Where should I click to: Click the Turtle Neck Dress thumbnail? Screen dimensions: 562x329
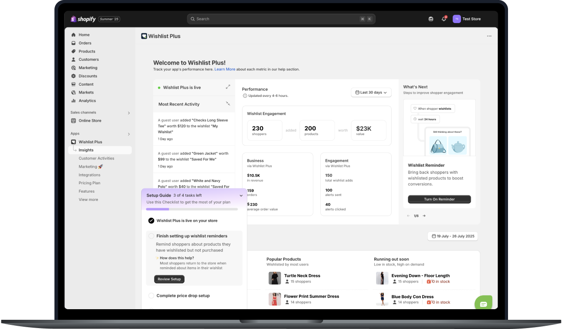click(x=275, y=278)
